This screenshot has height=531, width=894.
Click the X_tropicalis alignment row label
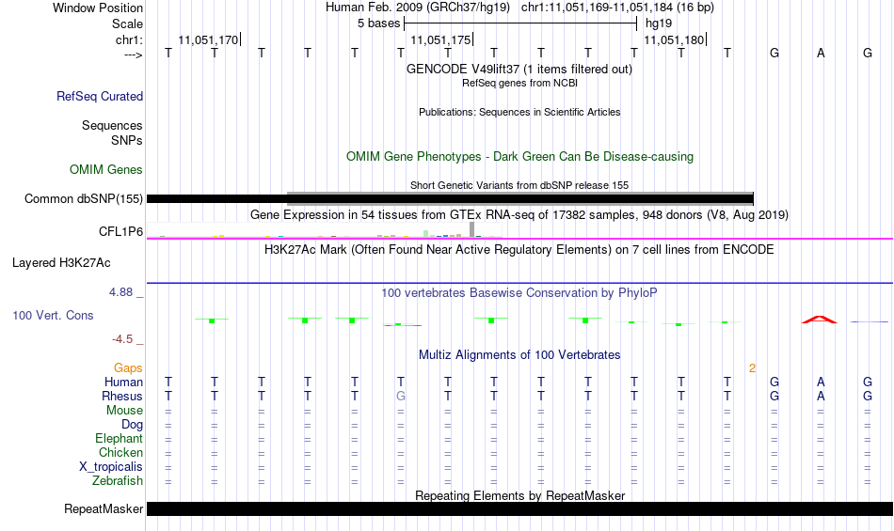(x=111, y=467)
